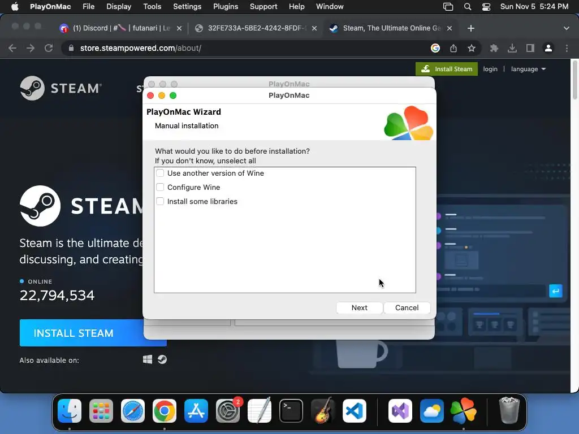Image resolution: width=579 pixels, height=434 pixels.
Task: Open Chrome three-dot menu
Action: pos(567,48)
